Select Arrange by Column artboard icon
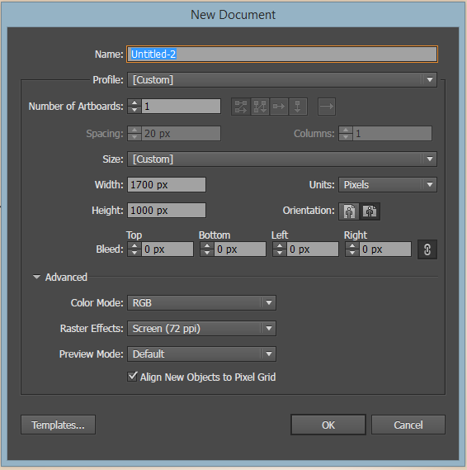Image resolution: width=467 pixels, height=470 pixels. click(298, 107)
